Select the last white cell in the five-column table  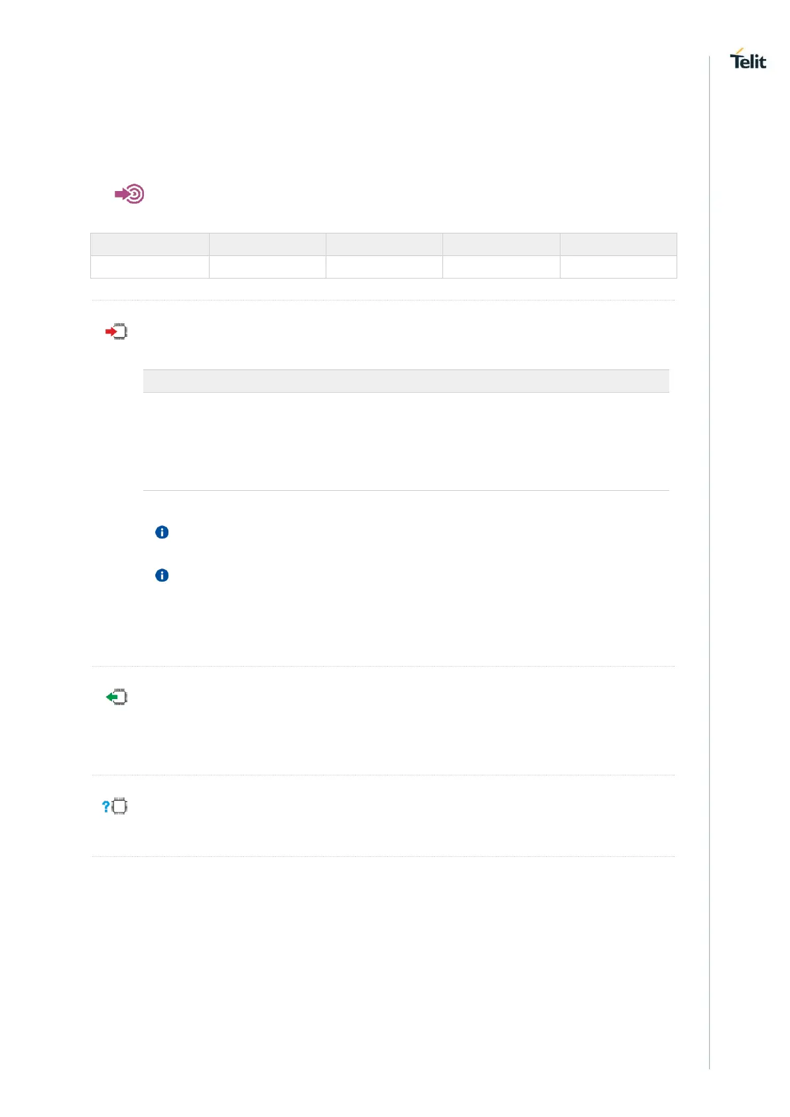pos(618,267)
